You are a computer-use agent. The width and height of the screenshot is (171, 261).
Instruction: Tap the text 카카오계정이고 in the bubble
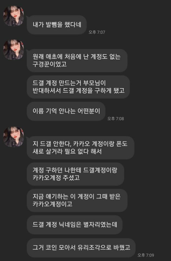(52, 204)
